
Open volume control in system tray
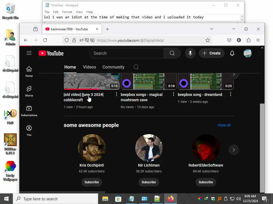(239, 199)
